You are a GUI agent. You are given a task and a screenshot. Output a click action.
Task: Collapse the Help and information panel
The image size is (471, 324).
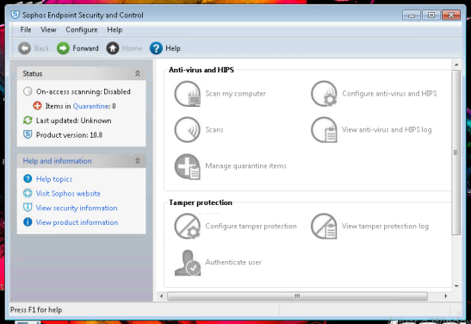tap(138, 161)
